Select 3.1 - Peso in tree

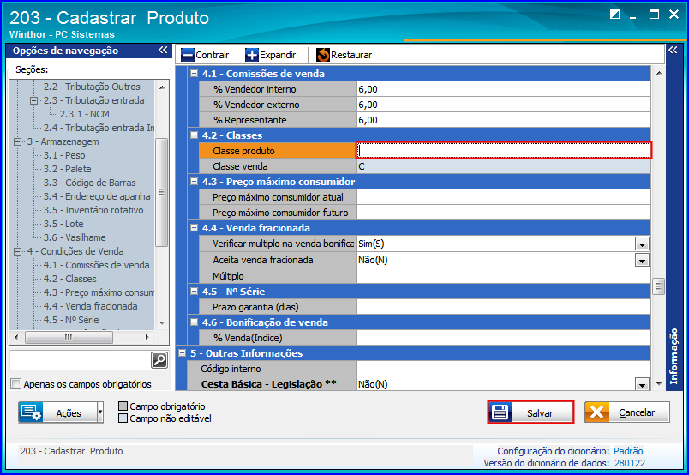point(64,155)
